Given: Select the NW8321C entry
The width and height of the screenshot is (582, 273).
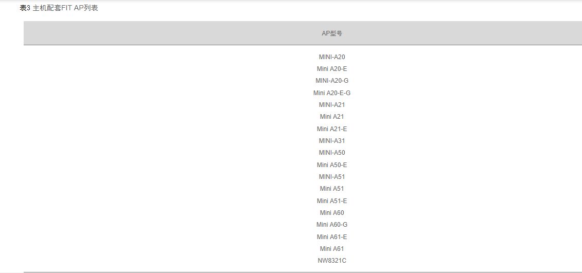Looking at the screenshot, I should (x=332, y=260).
